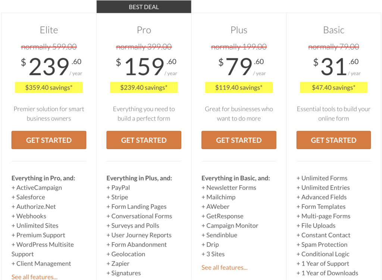Click the $359.40 savings badge
The image size is (382, 280).
point(48,87)
